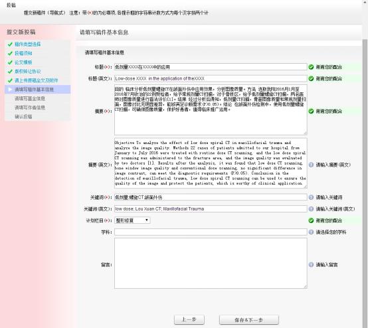368x328 pixels.
Task: Open 确认投稿 in the sidebar
Action: [x=23, y=117]
